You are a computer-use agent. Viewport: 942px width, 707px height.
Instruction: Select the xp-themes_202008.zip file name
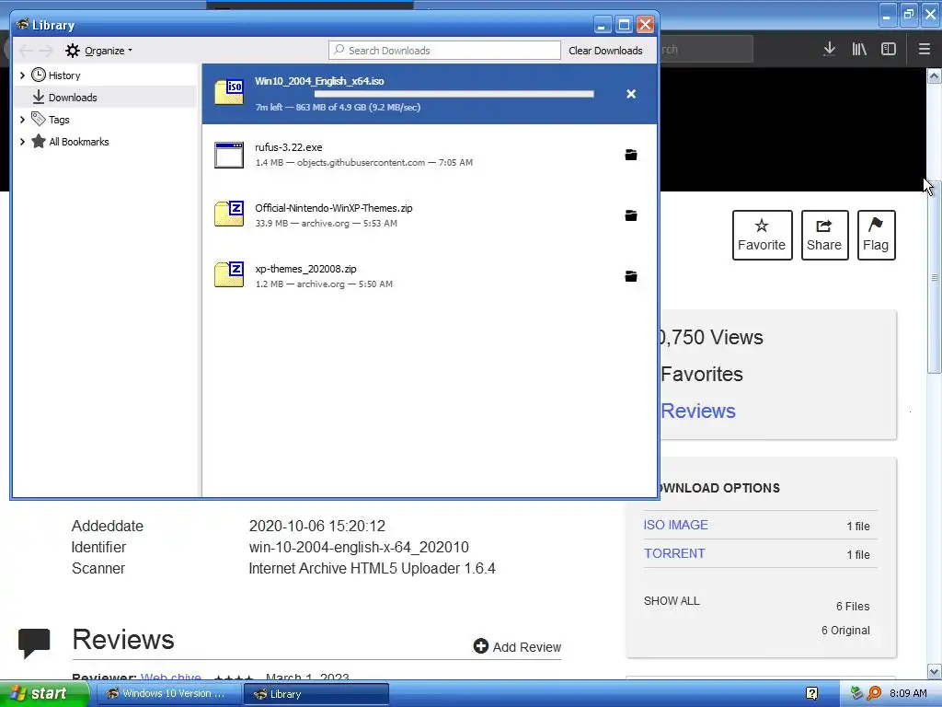pyautogui.click(x=305, y=269)
